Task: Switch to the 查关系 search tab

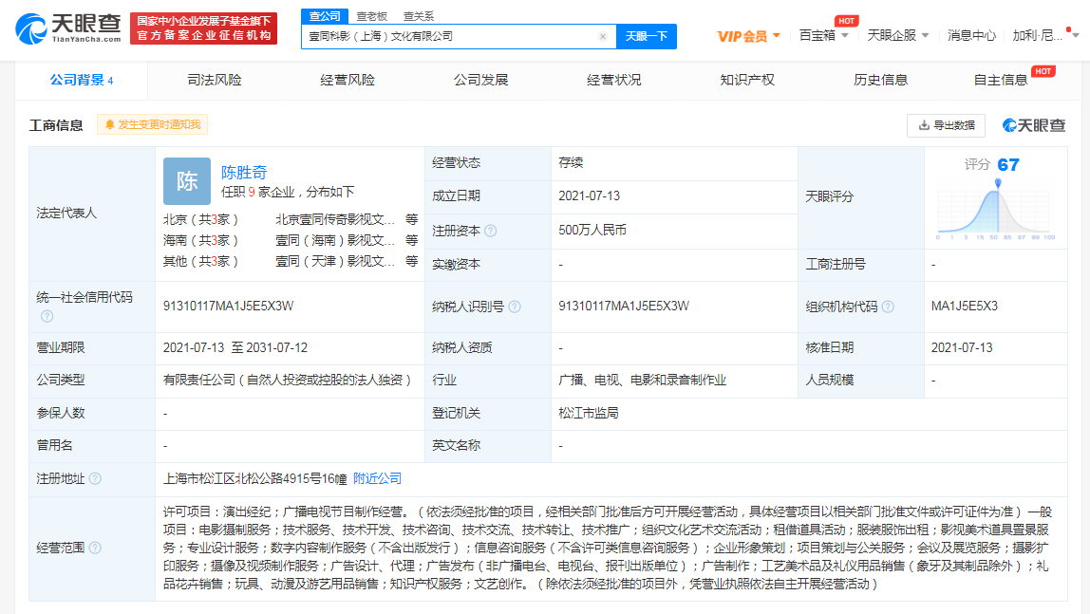Action: [419, 16]
